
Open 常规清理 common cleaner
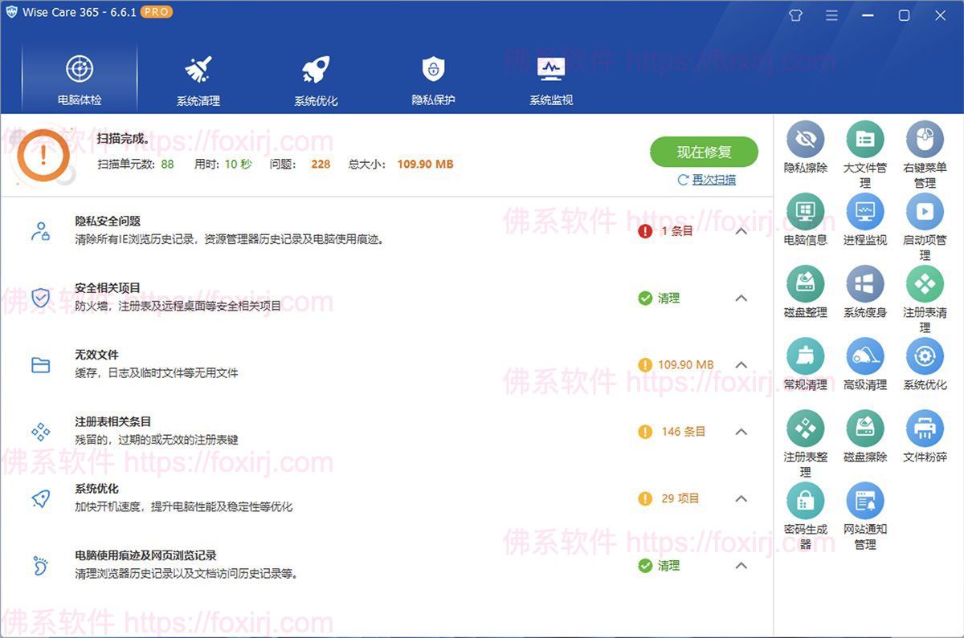(x=804, y=357)
